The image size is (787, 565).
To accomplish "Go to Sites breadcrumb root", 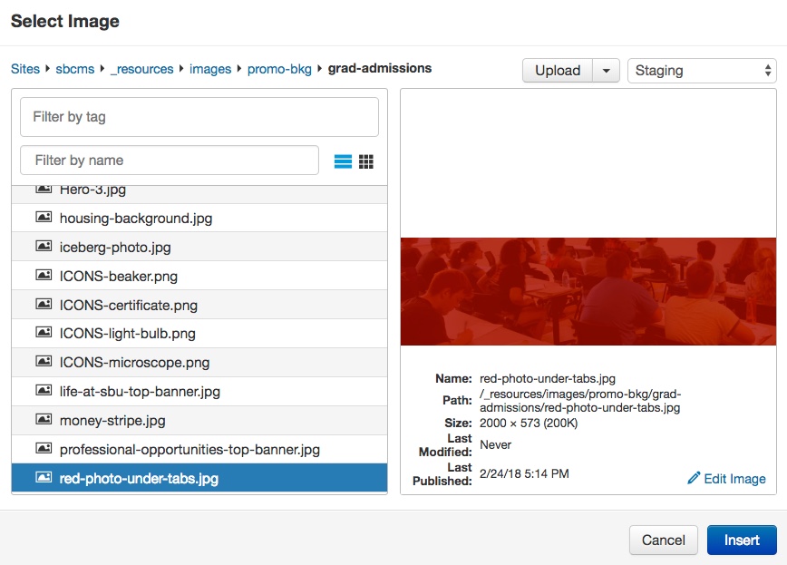I will (x=25, y=68).
